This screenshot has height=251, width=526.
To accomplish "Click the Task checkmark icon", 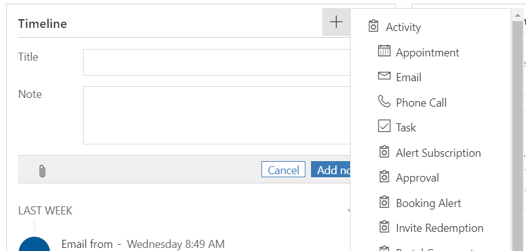I will point(384,126).
